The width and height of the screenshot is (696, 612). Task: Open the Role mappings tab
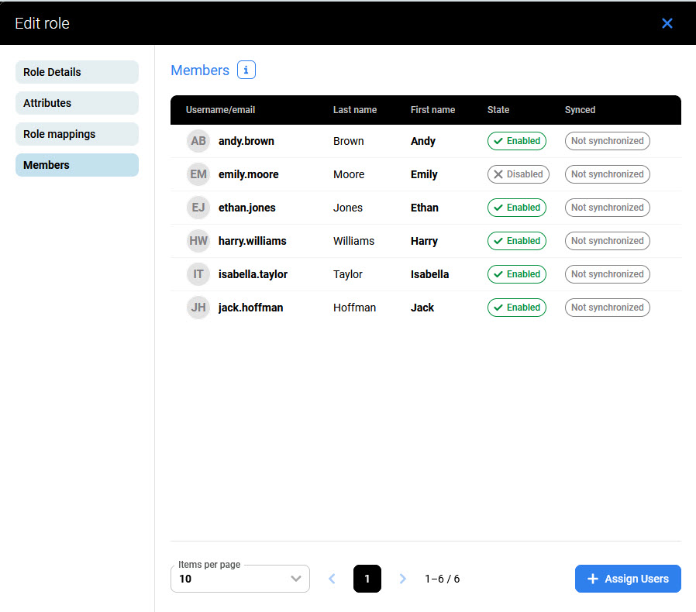click(77, 134)
